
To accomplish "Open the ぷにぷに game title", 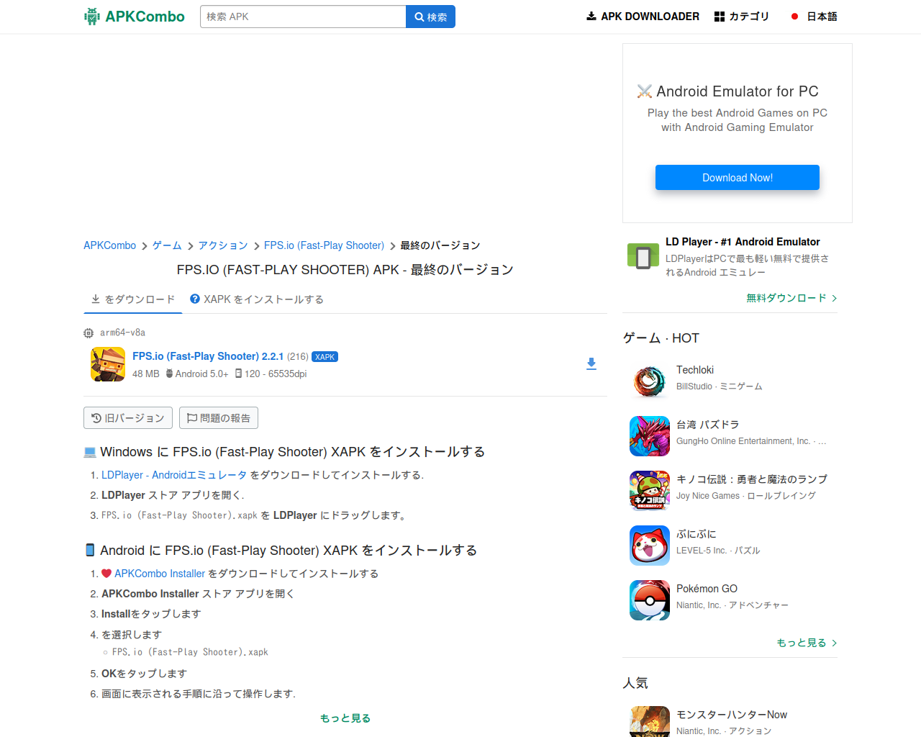I will pyautogui.click(x=697, y=534).
